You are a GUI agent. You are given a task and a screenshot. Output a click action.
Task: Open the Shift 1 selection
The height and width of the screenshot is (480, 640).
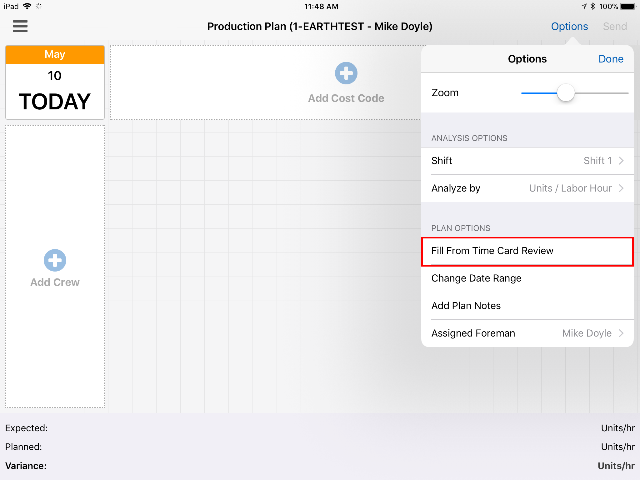point(531,161)
